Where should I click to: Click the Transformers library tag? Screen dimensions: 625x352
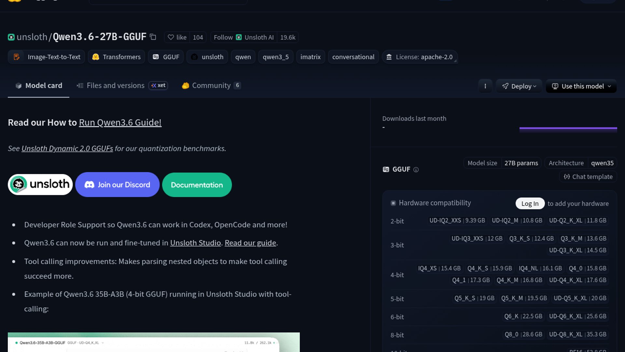tap(117, 57)
